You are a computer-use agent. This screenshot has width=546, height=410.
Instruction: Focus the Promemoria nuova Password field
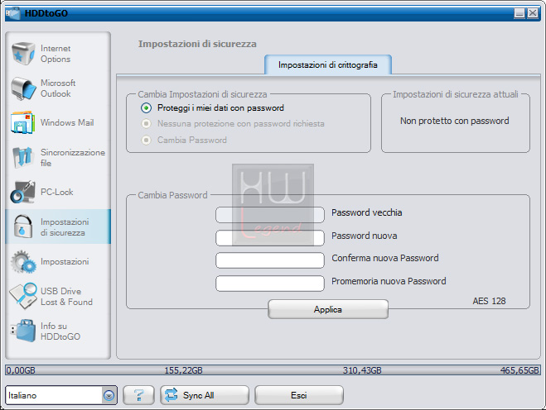[x=270, y=284]
